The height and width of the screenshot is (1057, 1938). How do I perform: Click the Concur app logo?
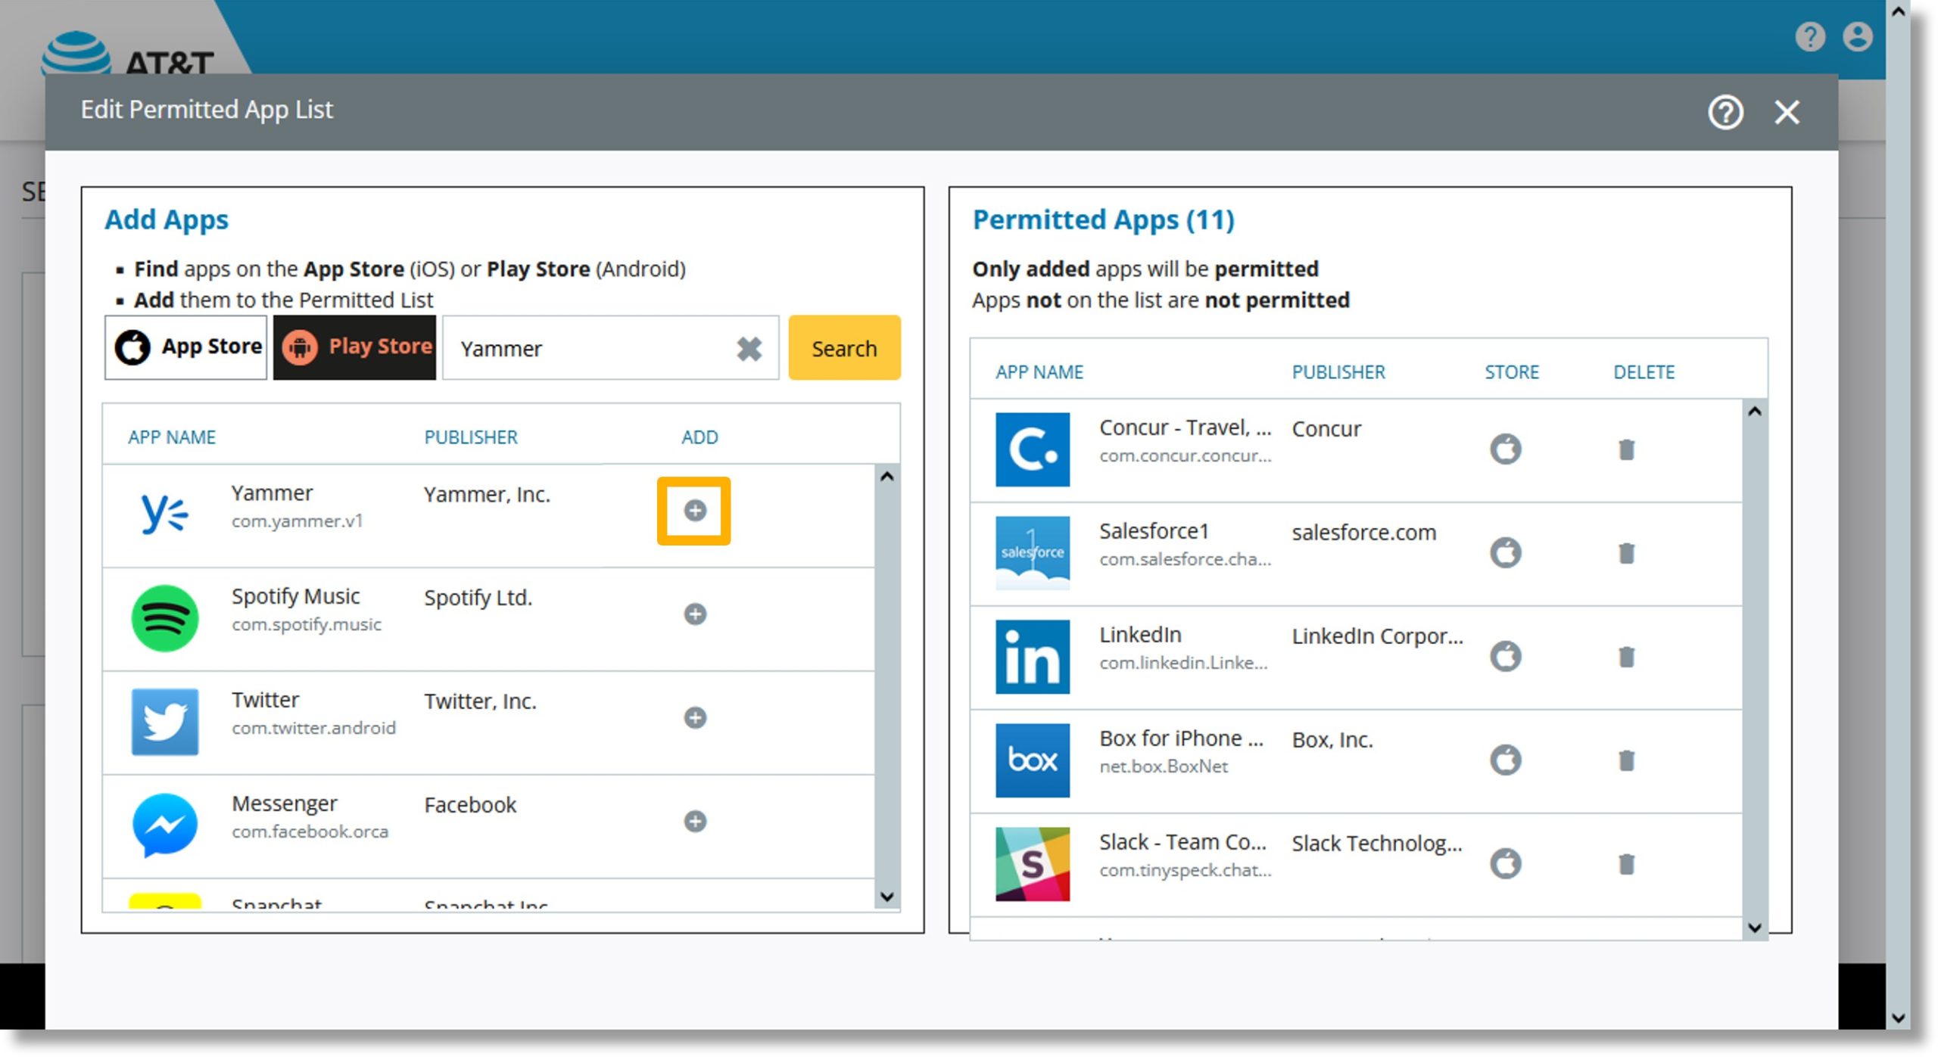1033,449
